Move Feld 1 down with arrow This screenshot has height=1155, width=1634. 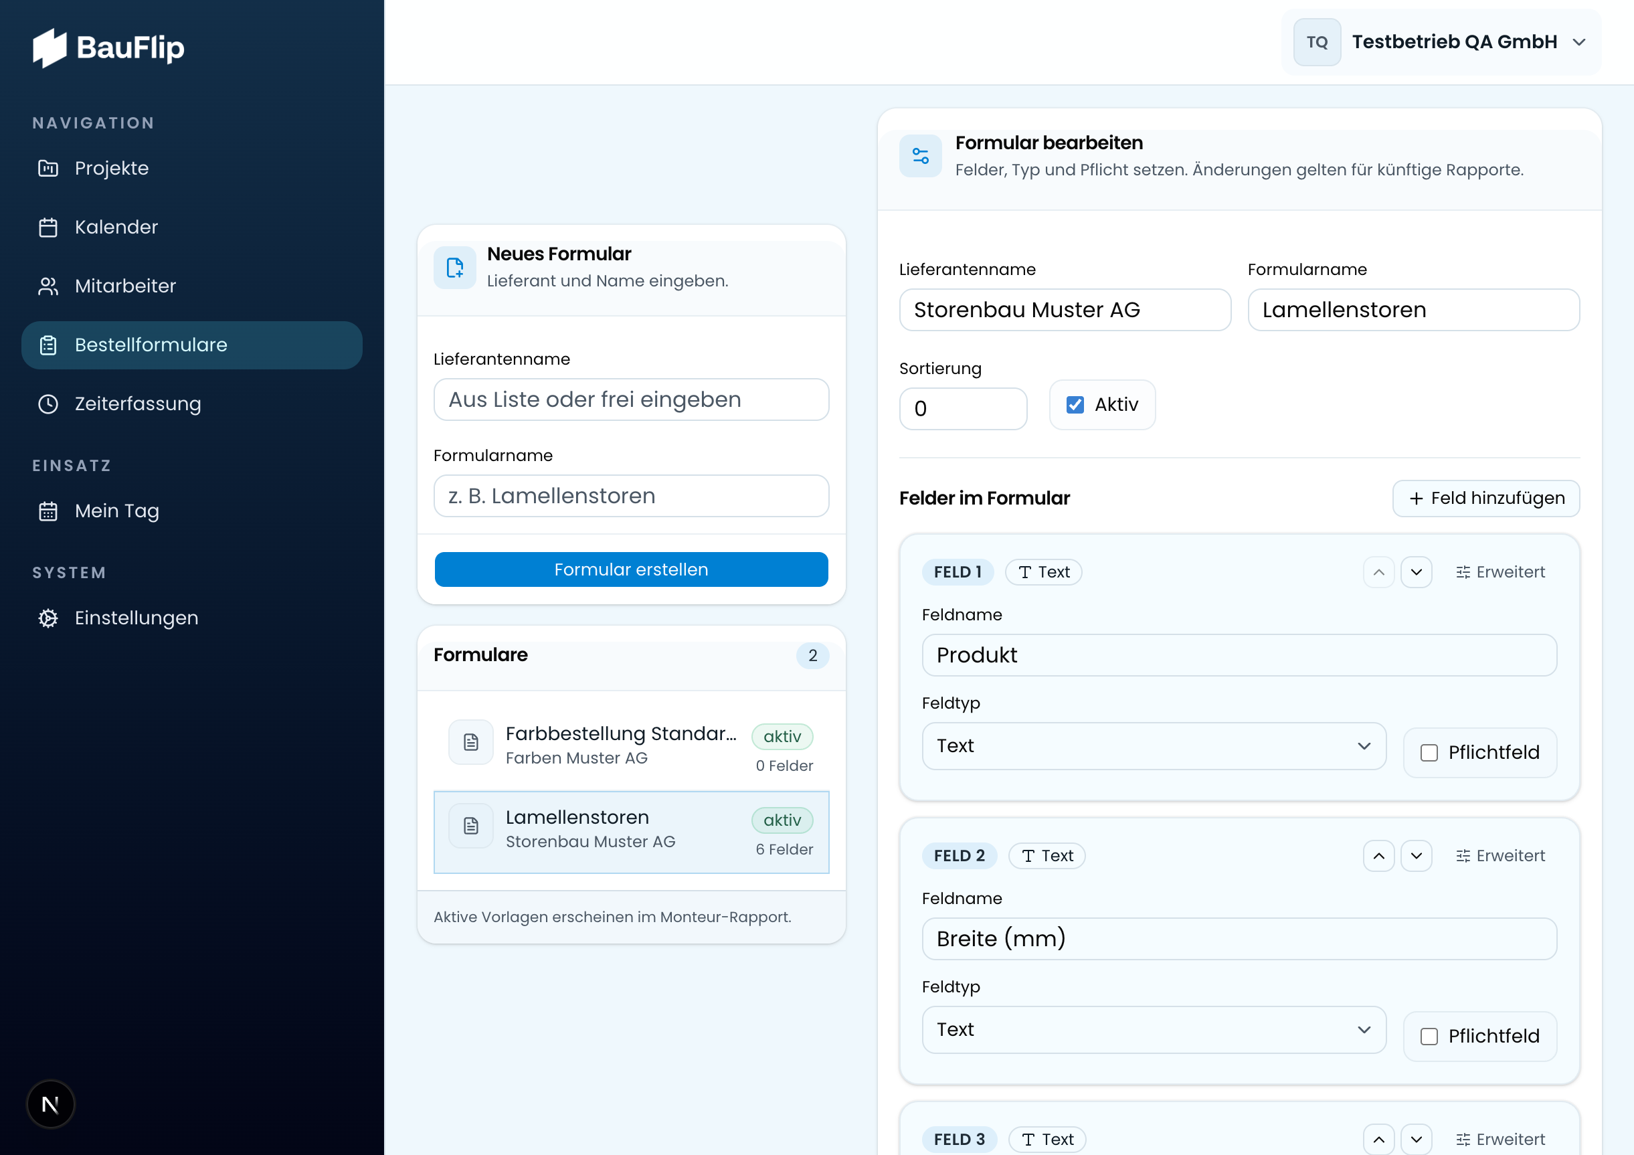coord(1417,572)
